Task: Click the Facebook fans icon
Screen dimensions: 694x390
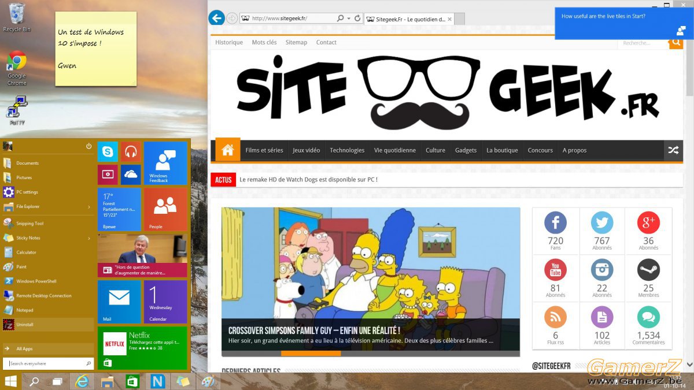Action: pos(555,222)
